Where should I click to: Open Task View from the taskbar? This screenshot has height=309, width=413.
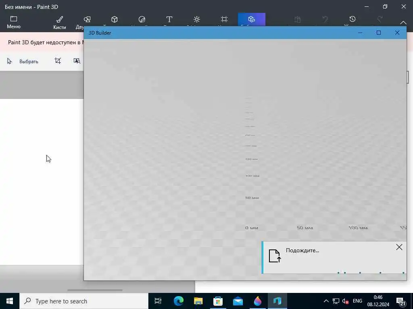158,301
